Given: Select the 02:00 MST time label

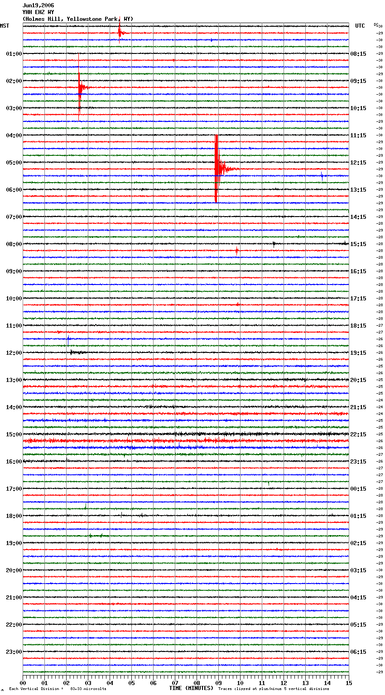Looking at the screenshot, I should click(14, 81).
